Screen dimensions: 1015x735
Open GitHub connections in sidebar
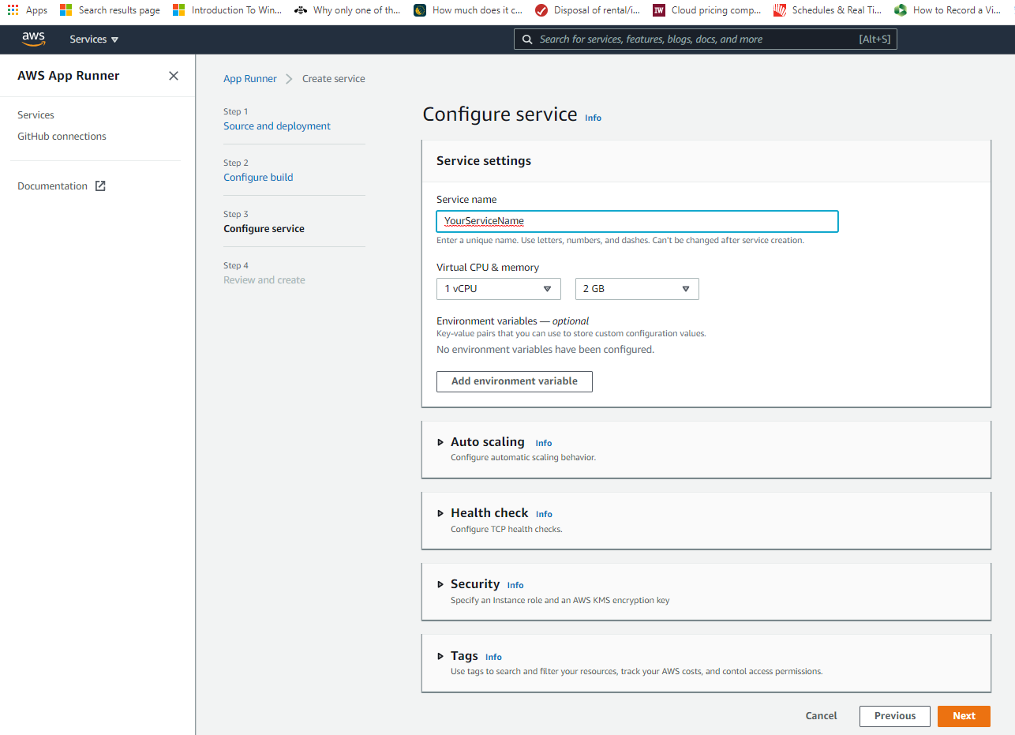click(62, 137)
